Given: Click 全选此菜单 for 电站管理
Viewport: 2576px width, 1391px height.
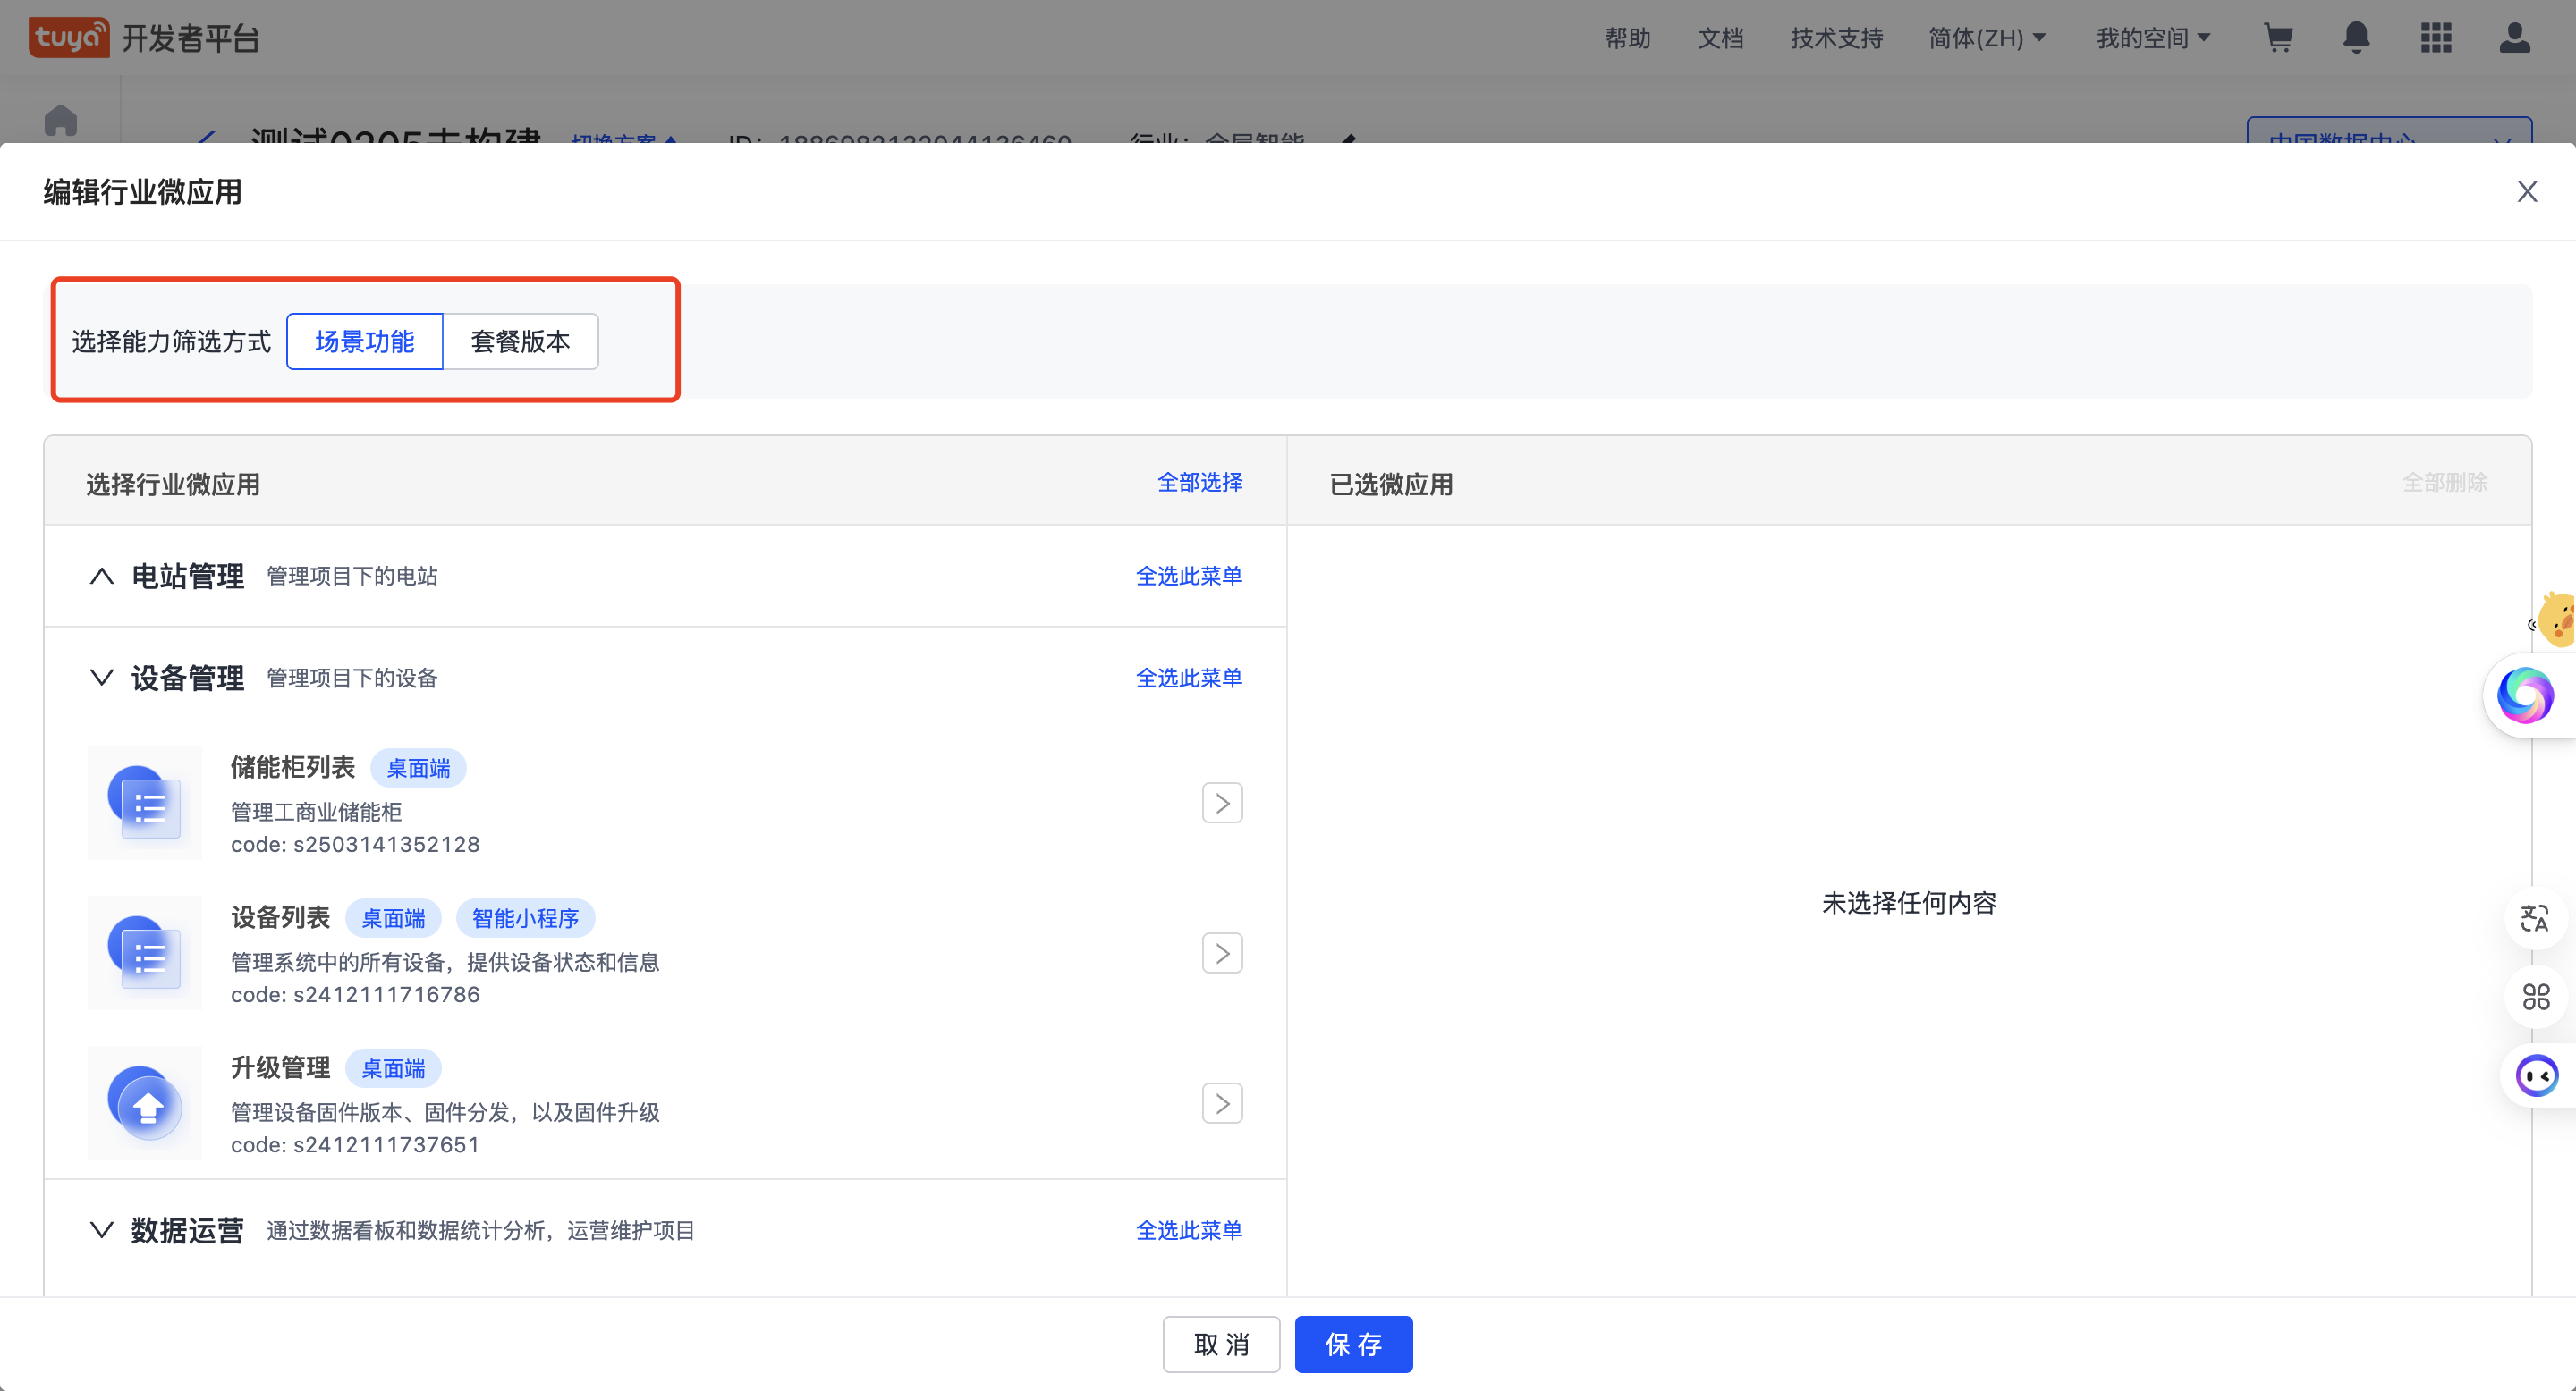Looking at the screenshot, I should click(1188, 577).
